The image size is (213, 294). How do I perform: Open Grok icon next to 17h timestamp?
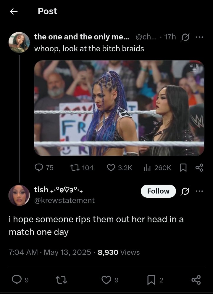coord(185,37)
